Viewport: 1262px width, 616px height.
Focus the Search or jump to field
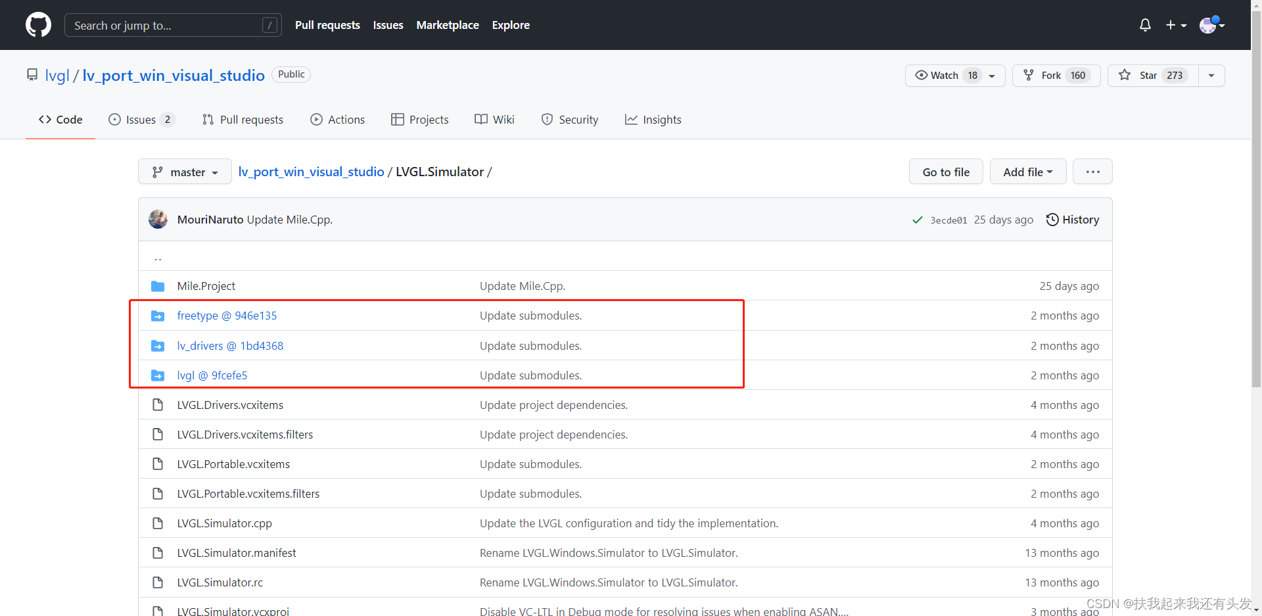point(173,25)
